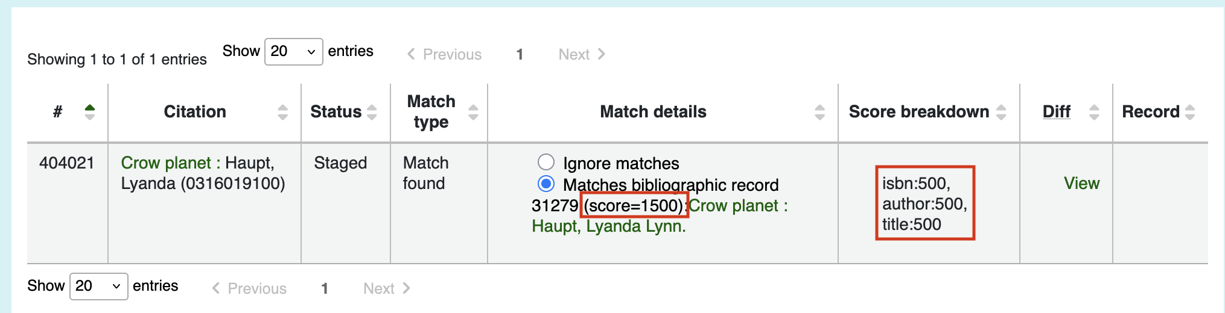Sort by the # column arrows
1225x313 pixels.
pyautogui.click(x=90, y=112)
